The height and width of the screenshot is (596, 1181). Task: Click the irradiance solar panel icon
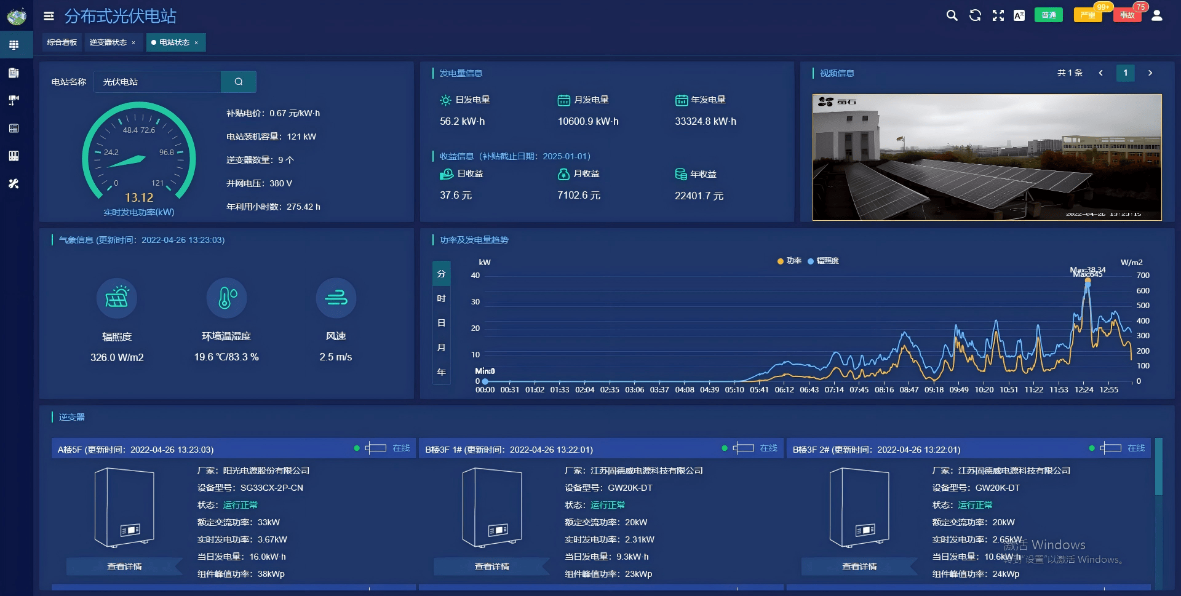pos(117,298)
